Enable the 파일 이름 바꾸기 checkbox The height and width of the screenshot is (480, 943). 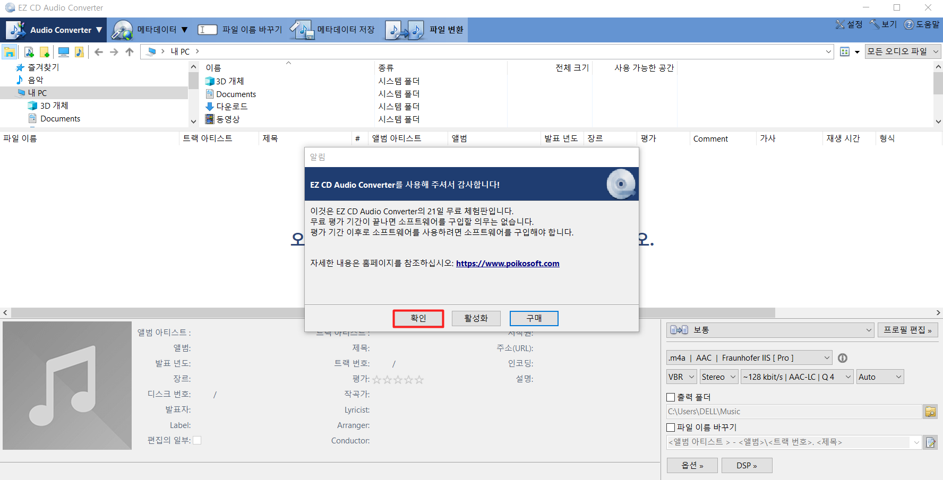pos(671,427)
